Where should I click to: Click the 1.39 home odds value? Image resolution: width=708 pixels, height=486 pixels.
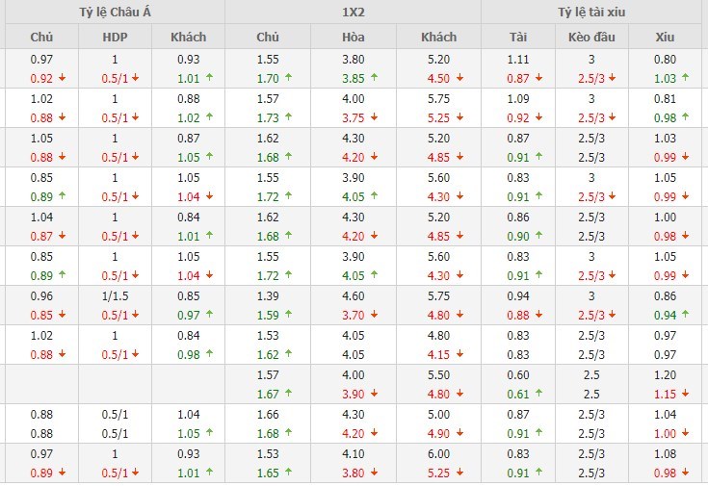pos(268,297)
